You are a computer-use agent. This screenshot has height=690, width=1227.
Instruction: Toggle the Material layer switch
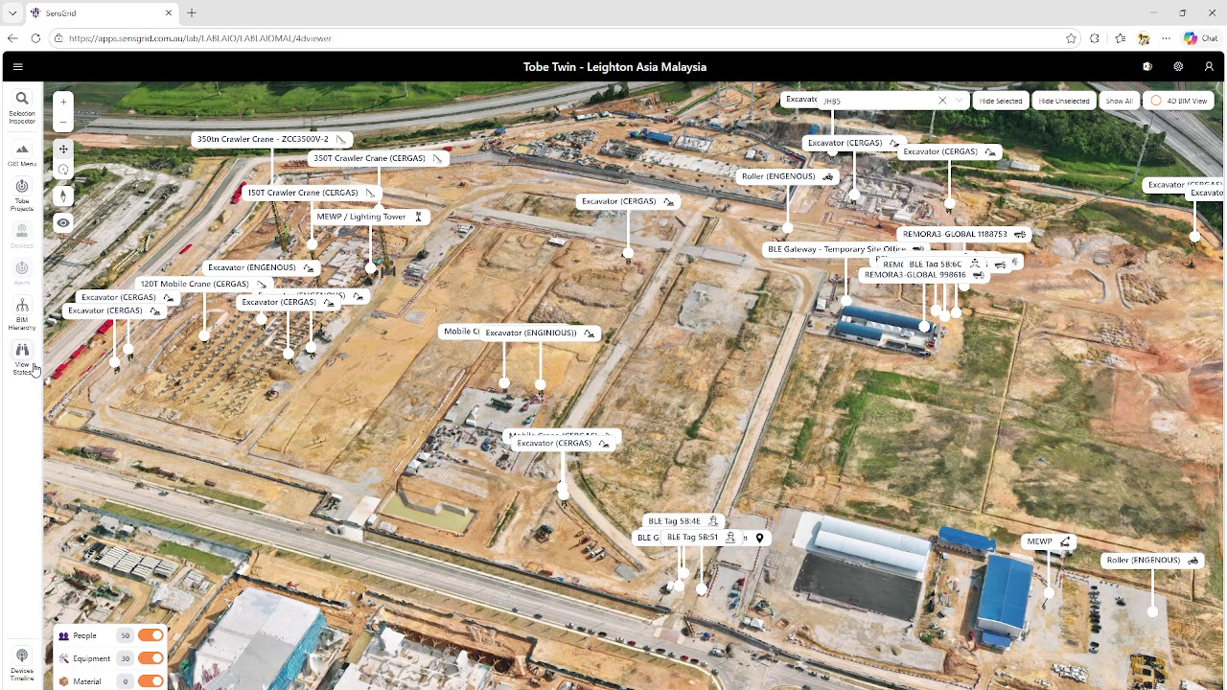point(150,681)
